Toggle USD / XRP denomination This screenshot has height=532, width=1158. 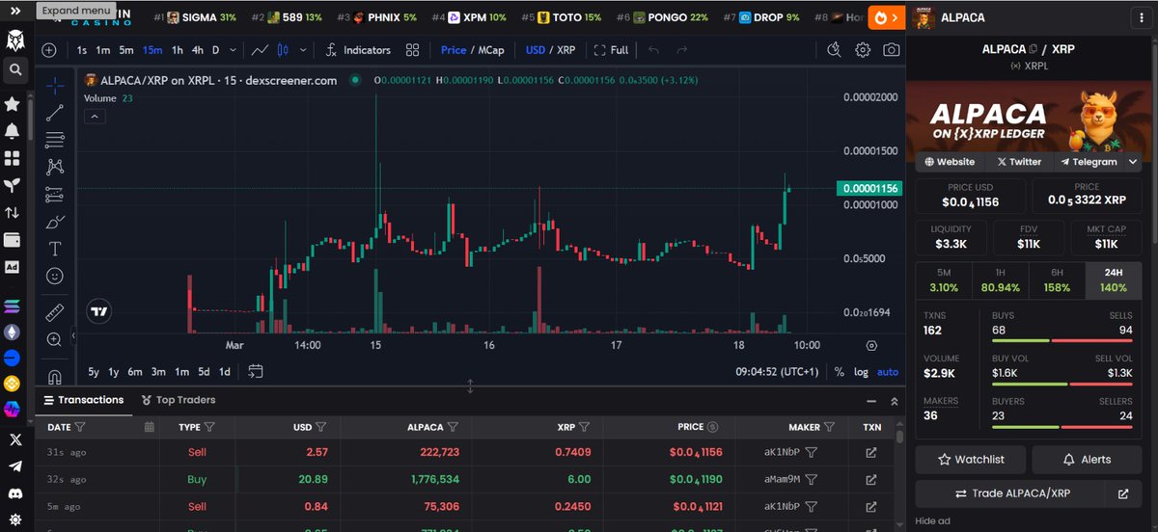(x=552, y=50)
